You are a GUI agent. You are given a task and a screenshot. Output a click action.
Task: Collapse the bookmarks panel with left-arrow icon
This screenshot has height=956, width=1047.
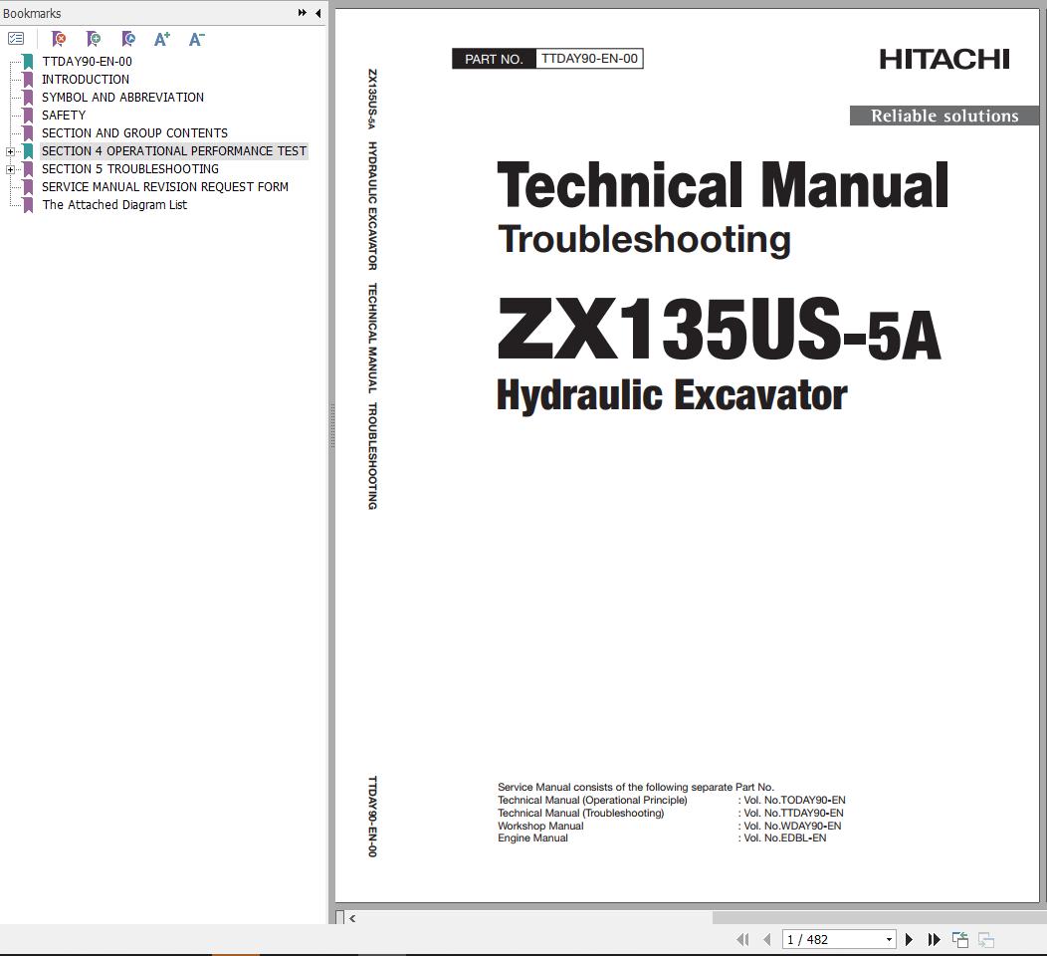click(317, 13)
